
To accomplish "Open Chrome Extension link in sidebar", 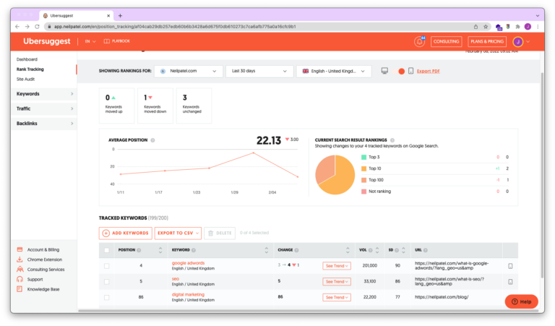I will 45,259.
